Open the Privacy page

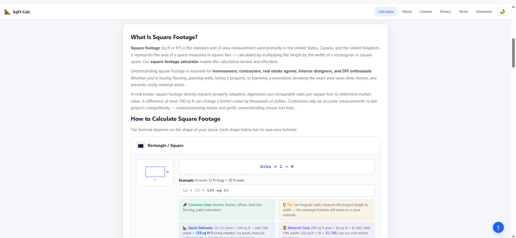pos(445,12)
